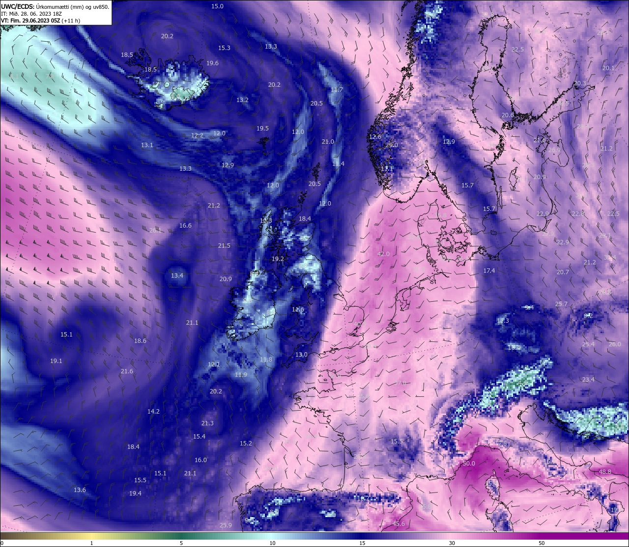The width and height of the screenshot is (629, 547).
Task: Click the map value 16.6
Action: click(x=185, y=226)
